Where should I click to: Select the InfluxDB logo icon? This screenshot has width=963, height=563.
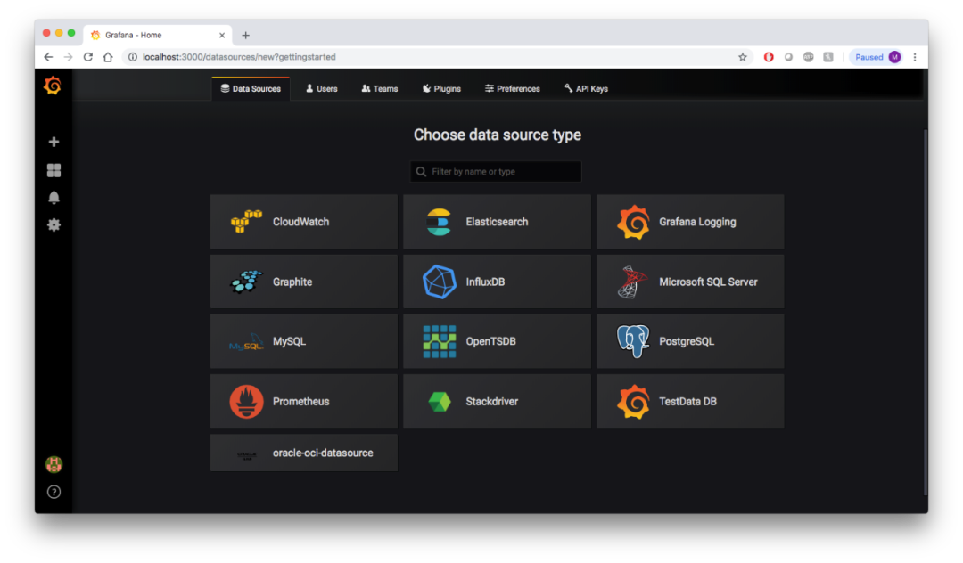click(x=439, y=281)
